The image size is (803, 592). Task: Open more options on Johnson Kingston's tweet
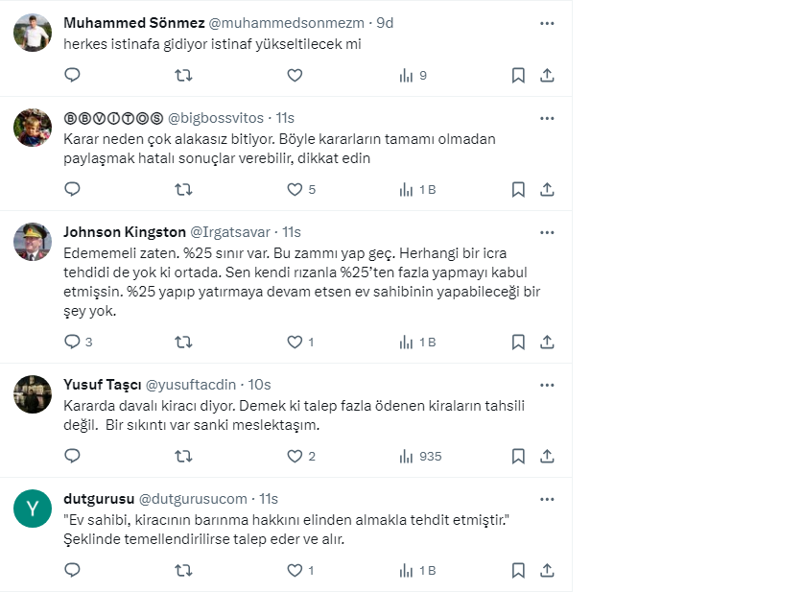(x=547, y=232)
